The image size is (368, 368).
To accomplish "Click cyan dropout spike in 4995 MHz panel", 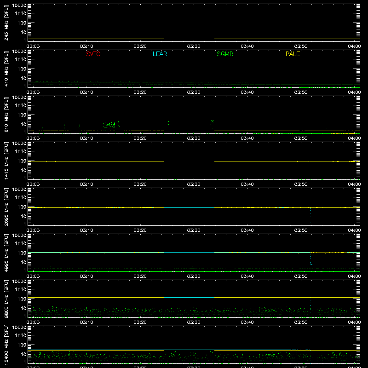I will 311,259.
